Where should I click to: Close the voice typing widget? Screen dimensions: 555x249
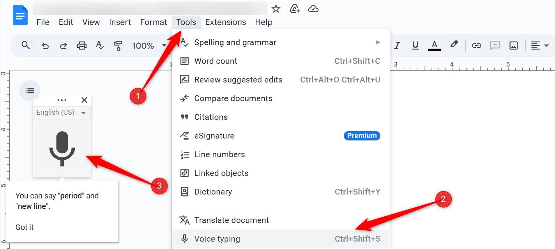[x=84, y=100]
